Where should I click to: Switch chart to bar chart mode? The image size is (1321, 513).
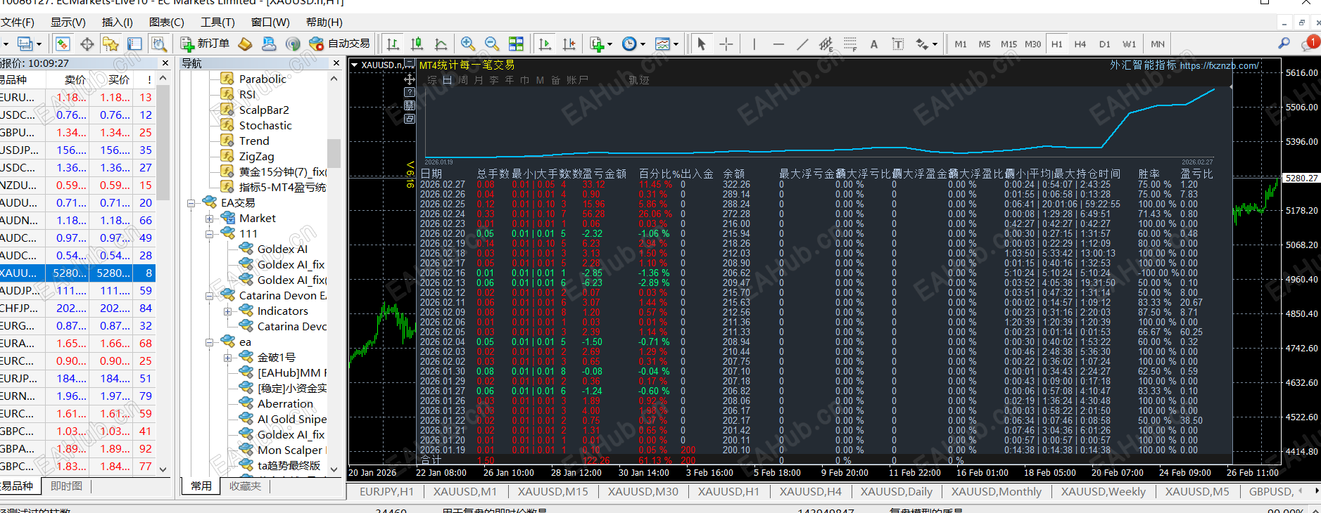[x=393, y=44]
